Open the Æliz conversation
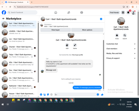139x111 pixels. point(19,64)
